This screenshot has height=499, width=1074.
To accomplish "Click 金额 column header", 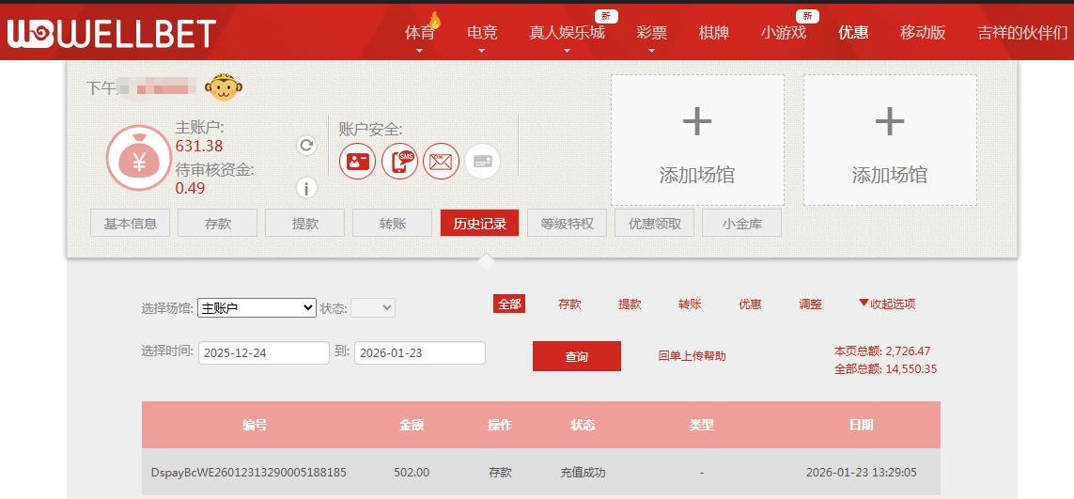I will [412, 425].
